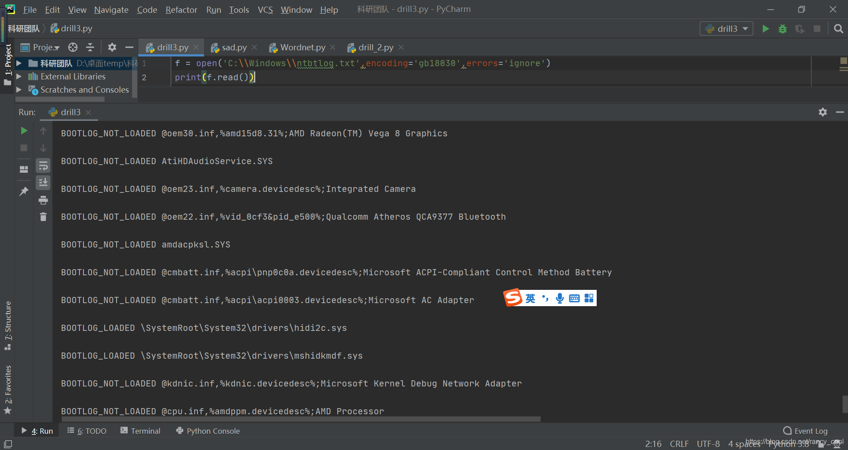Open the Event Log
848x450 pixels.
[805, 431]
